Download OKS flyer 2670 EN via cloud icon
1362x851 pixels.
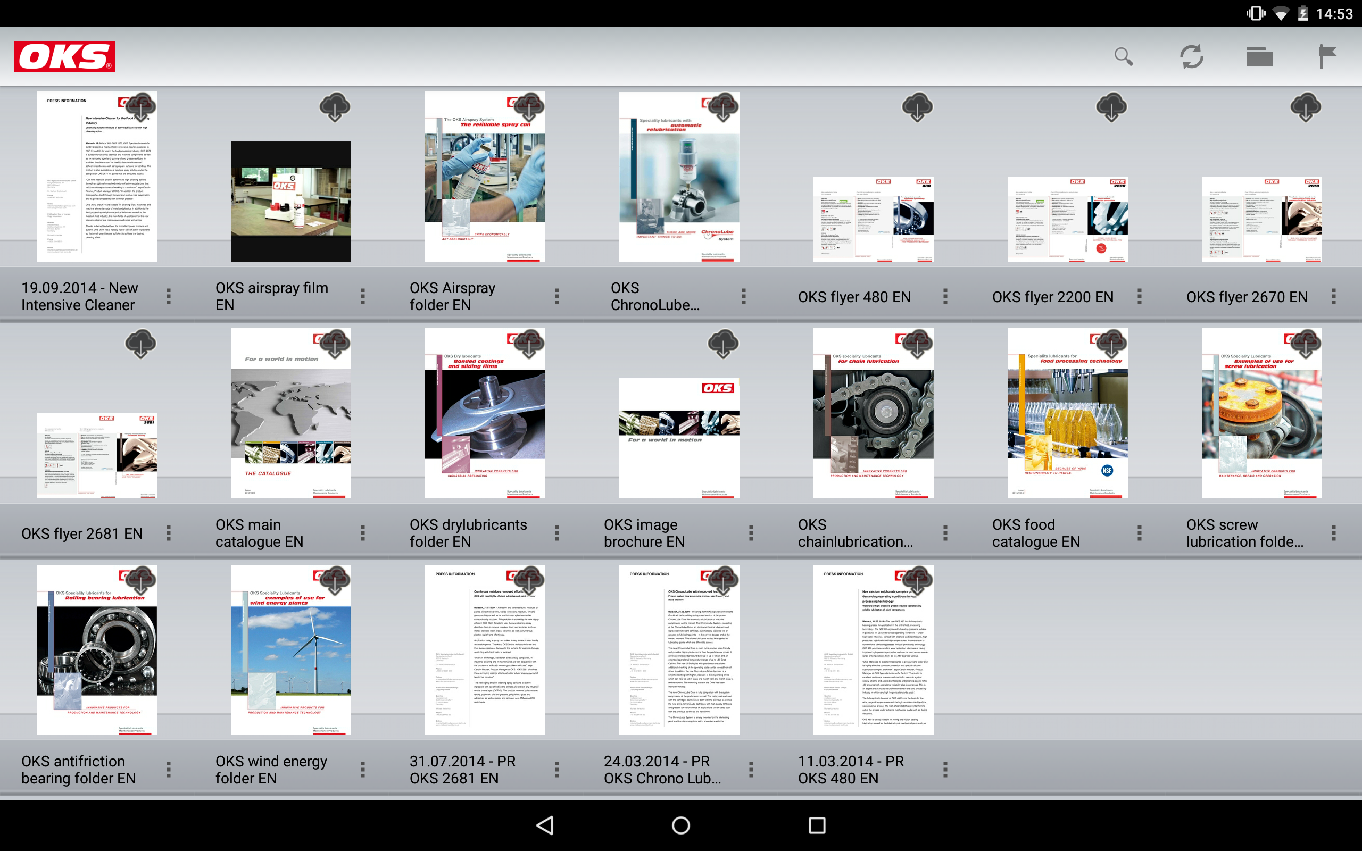click(1306, 107)
